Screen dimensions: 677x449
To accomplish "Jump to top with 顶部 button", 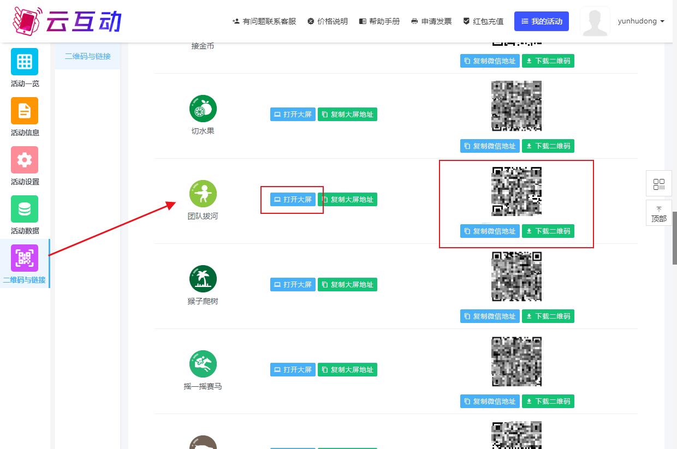I will 659,213.
